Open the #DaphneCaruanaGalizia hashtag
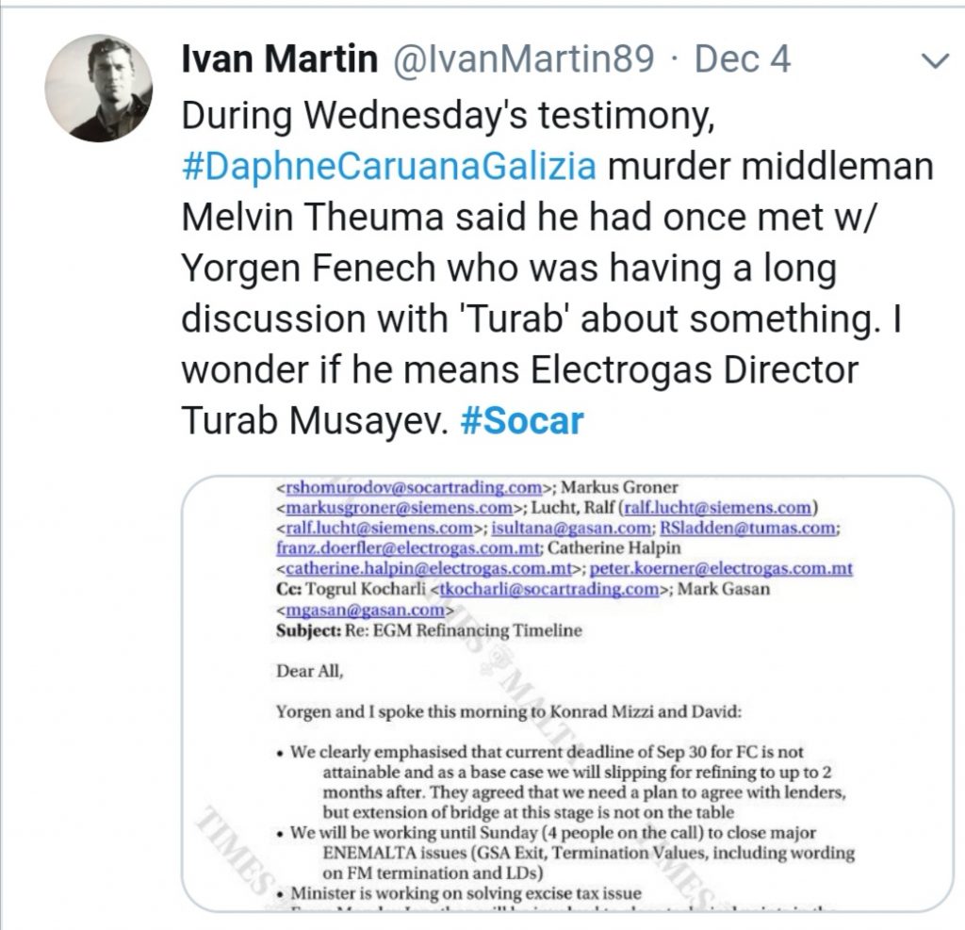 pos(389,167)
